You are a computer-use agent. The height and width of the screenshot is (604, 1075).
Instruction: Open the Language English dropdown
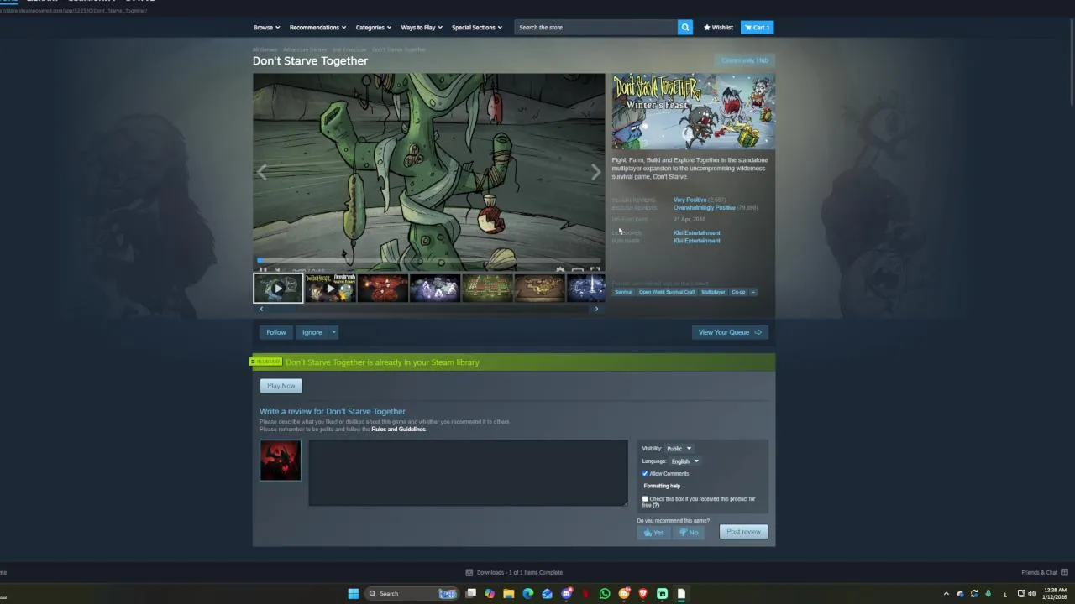[x=684, y=461]
